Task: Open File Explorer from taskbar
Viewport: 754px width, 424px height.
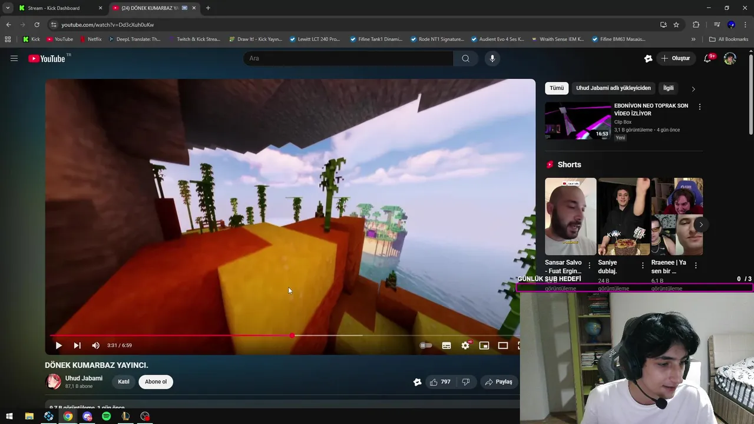Action: (x=29, y=416)
